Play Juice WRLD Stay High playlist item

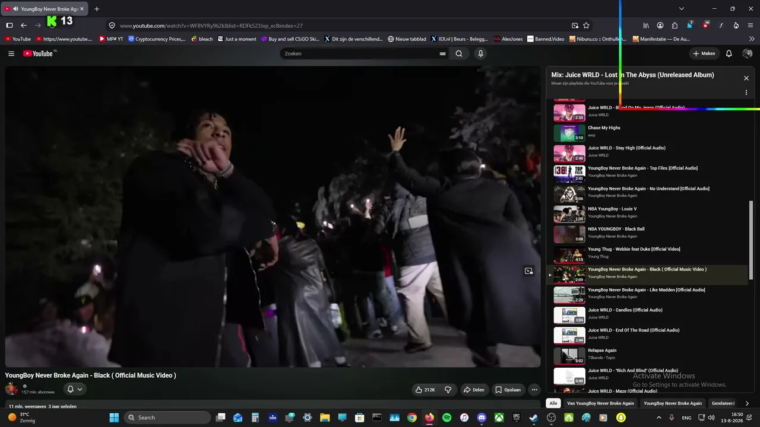coord(647,153)
